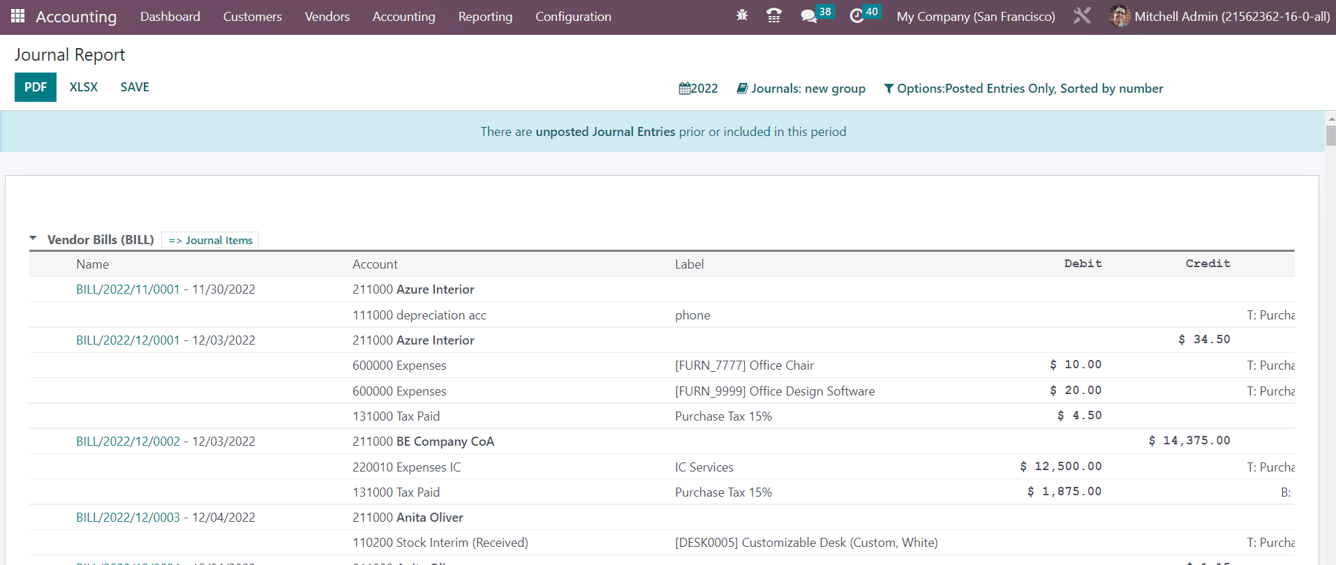Viewport: 1336px width, 565px height.
Task: Click the => Journal Items button
Action: (210, 240)
